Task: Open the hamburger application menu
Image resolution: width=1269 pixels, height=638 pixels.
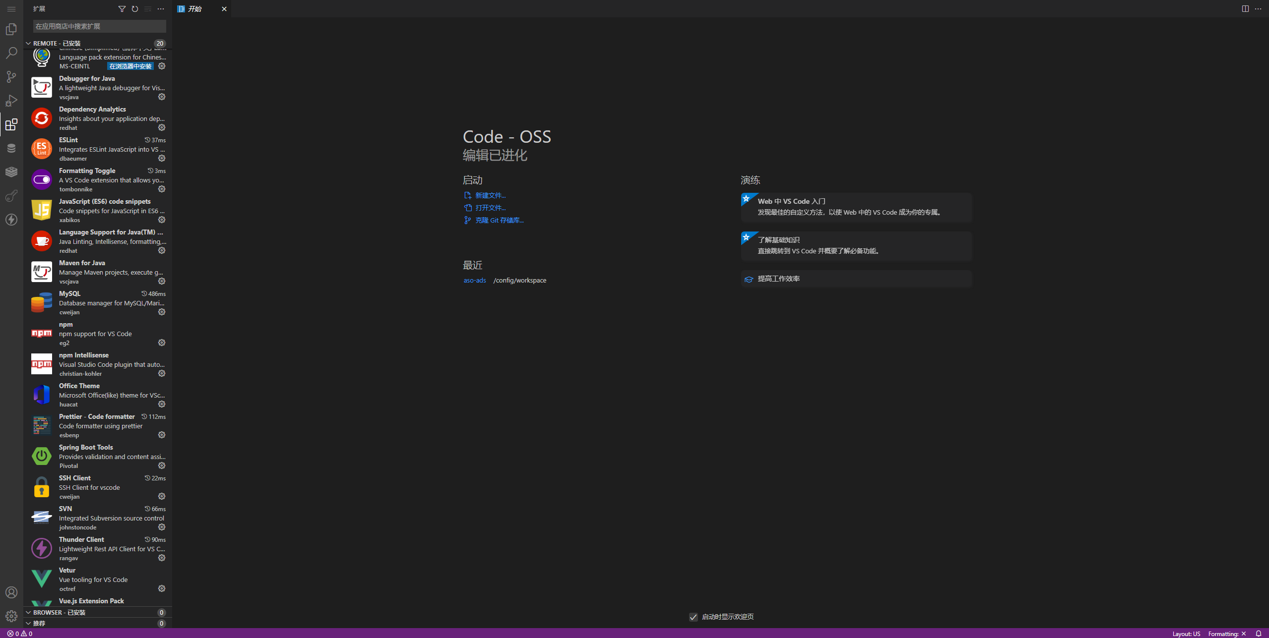Action: pos(11,9)
